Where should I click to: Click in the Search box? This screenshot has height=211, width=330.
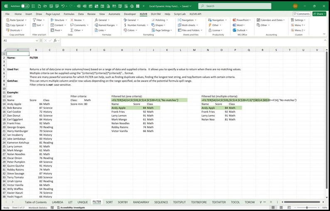(x=235, y=6)
